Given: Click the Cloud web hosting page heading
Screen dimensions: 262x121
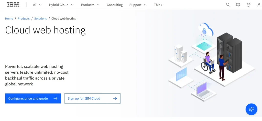Looking at the screenshot, I should click(x=45, y=30).
